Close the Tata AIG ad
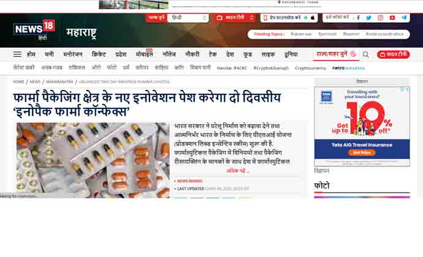The height and width of the screenshot is (257, 423). pos(408,89)
